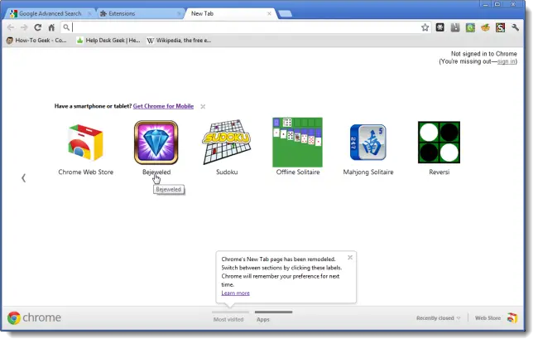538x344 pixels.
Task: Switch to the Most visited section
Action: coord(228,317)
